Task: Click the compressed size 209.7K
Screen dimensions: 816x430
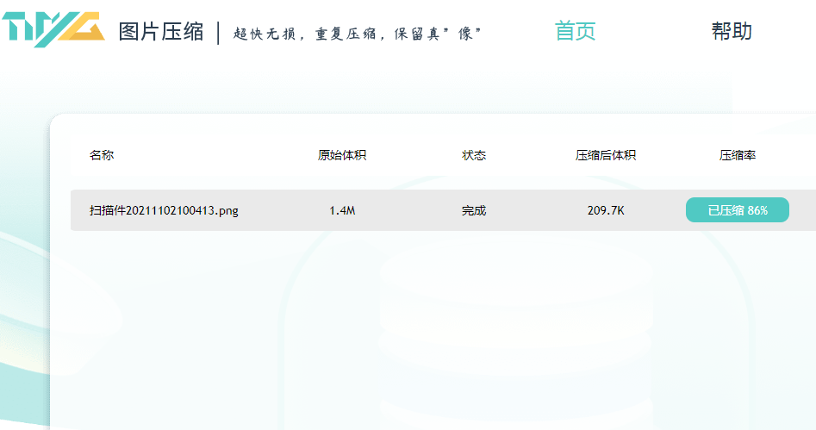Action: point(606,210)
